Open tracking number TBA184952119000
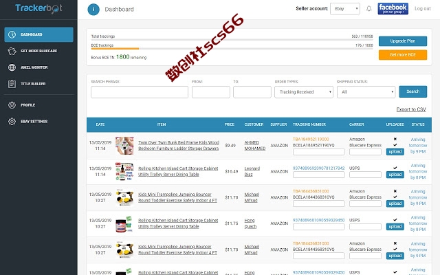Screen dimensions: 440x275 click(311, 140)
